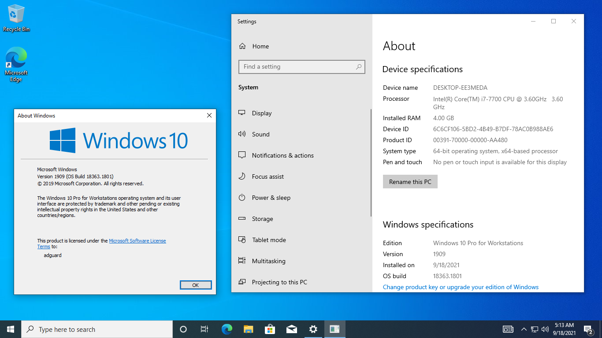Click the Windows specifications heading
Screen dimensions: 602x338
[428, 224]
